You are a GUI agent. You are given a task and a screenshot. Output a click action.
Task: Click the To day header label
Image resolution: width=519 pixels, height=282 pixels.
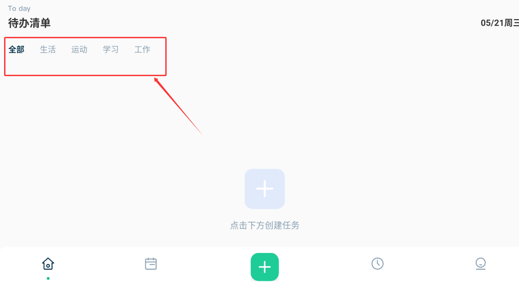pyautogui.click(x=19, y=9)
